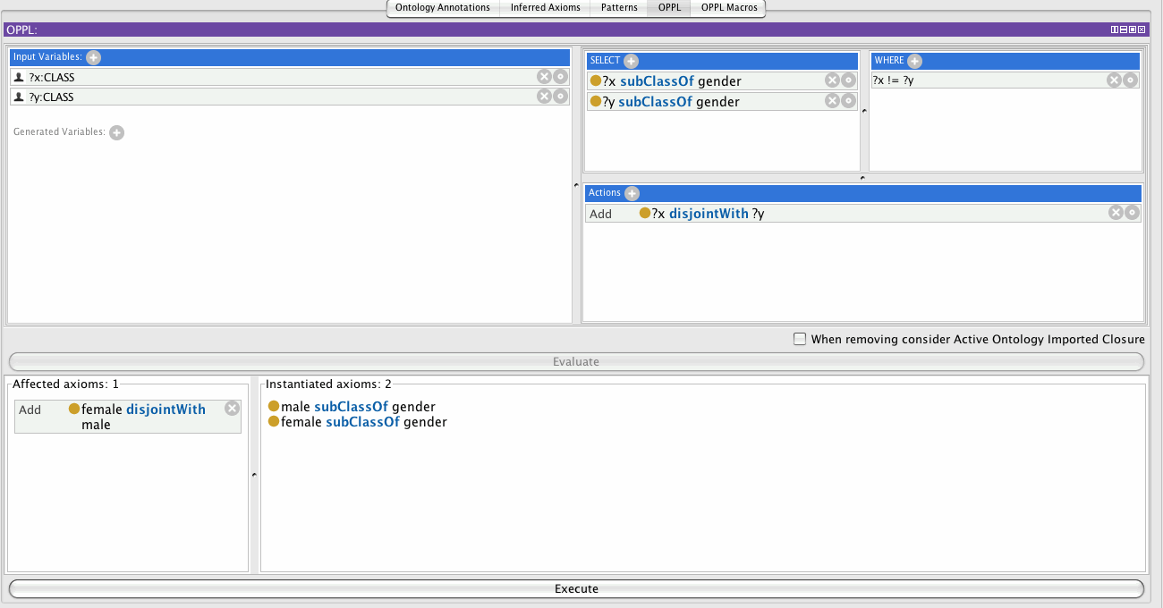
Task: Edit the ?y:CLASS input variable
Action: pyautogui.click(x=560, y=97)
